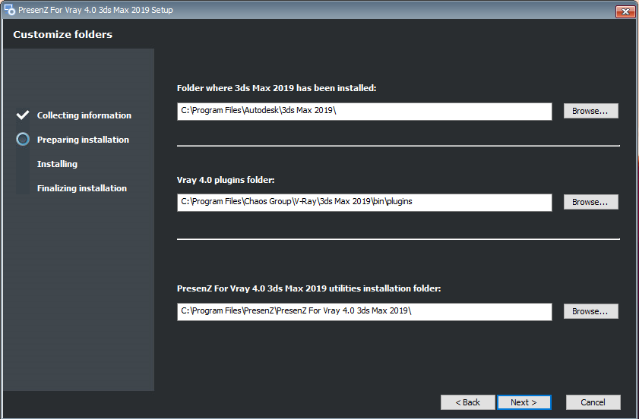Return to the previous step with < Back

[x=468, y=402]
